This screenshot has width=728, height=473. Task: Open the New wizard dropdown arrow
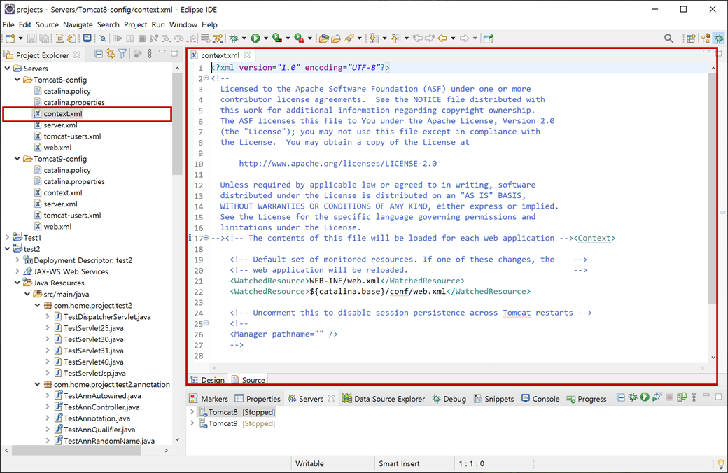20,38
